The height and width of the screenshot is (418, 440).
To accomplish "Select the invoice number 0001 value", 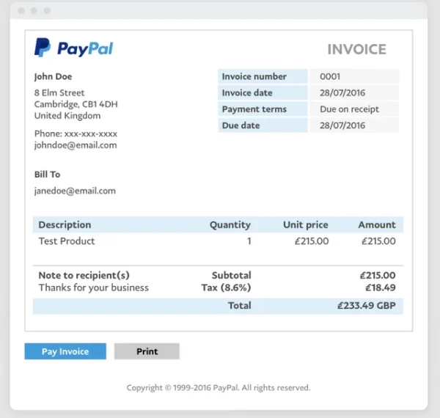I will [x=331, y=76].
